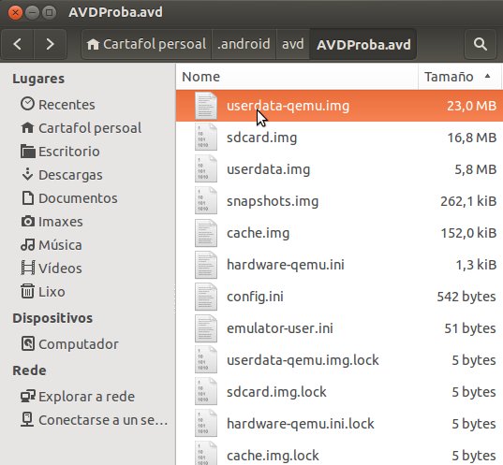503x465 pixels.
Task: Click the binary file icon of userdata.img
Action: pos(206,169)
